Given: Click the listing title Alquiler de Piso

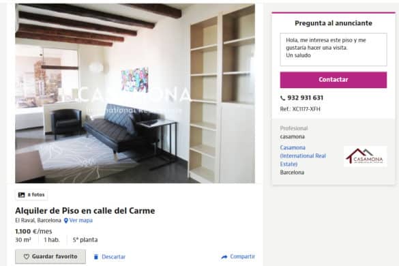Looking at the screenshot, I should (x=85, y=211).
